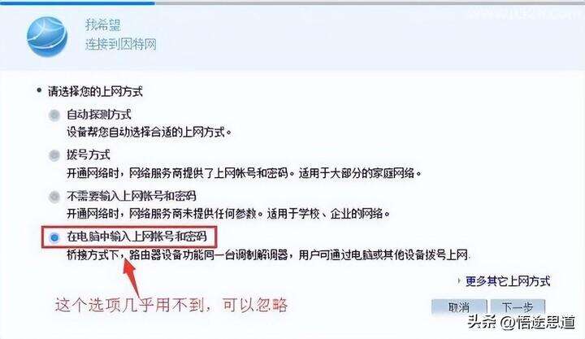Expand the arrow beside 更多其它上网方式
Viewport: 585px width, 339px height.
pyautogui.click(x=459, y=280)
